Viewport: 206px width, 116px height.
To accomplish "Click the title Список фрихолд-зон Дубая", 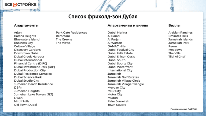I will (x=103, y=17).
